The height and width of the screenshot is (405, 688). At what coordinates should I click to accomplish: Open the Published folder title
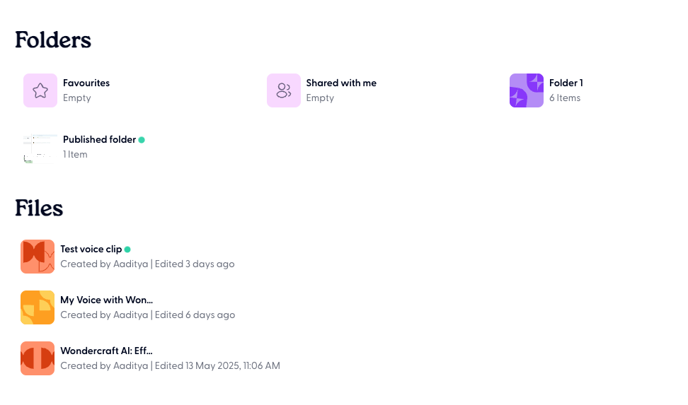[99, 139]
